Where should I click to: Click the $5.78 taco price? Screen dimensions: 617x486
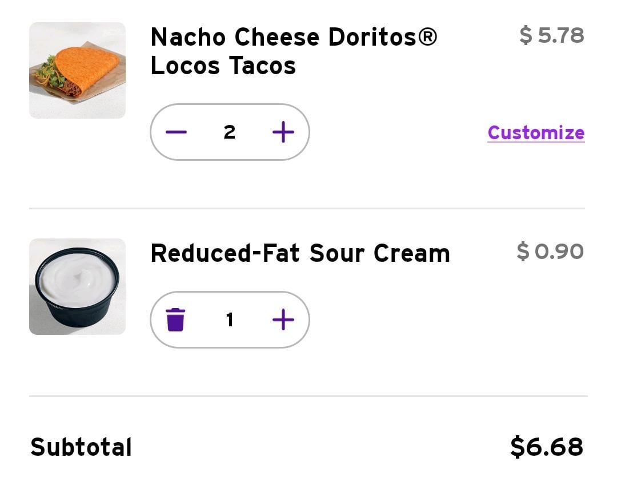[x=551, y=35]
